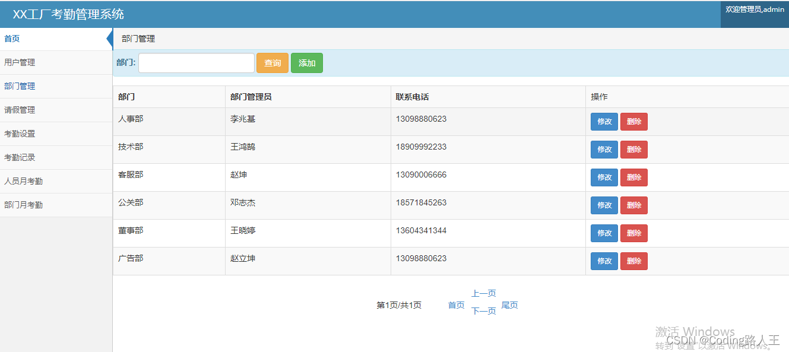Delete the 技术部 department row
789x352 pixels.
tap(633, 149)
